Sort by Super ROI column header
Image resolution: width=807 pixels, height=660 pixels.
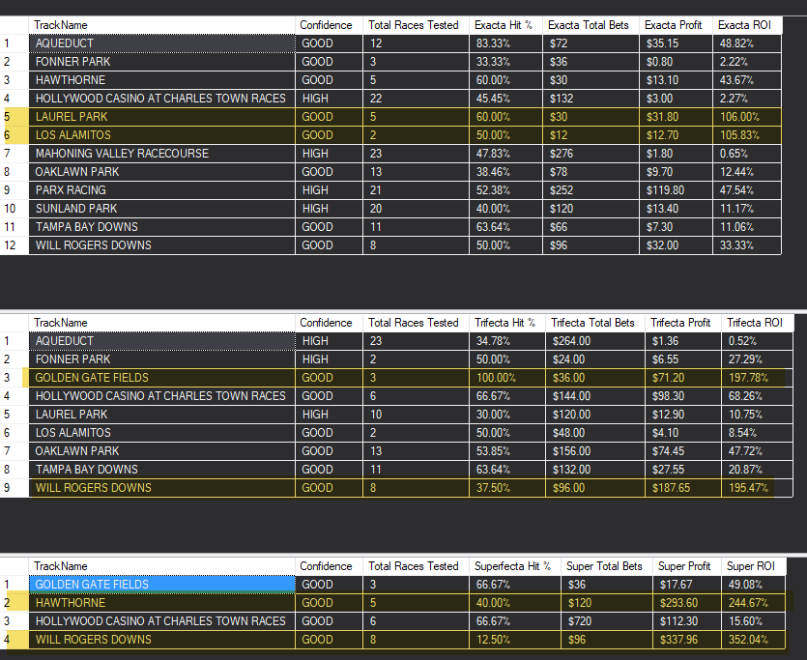pos(753,566)
